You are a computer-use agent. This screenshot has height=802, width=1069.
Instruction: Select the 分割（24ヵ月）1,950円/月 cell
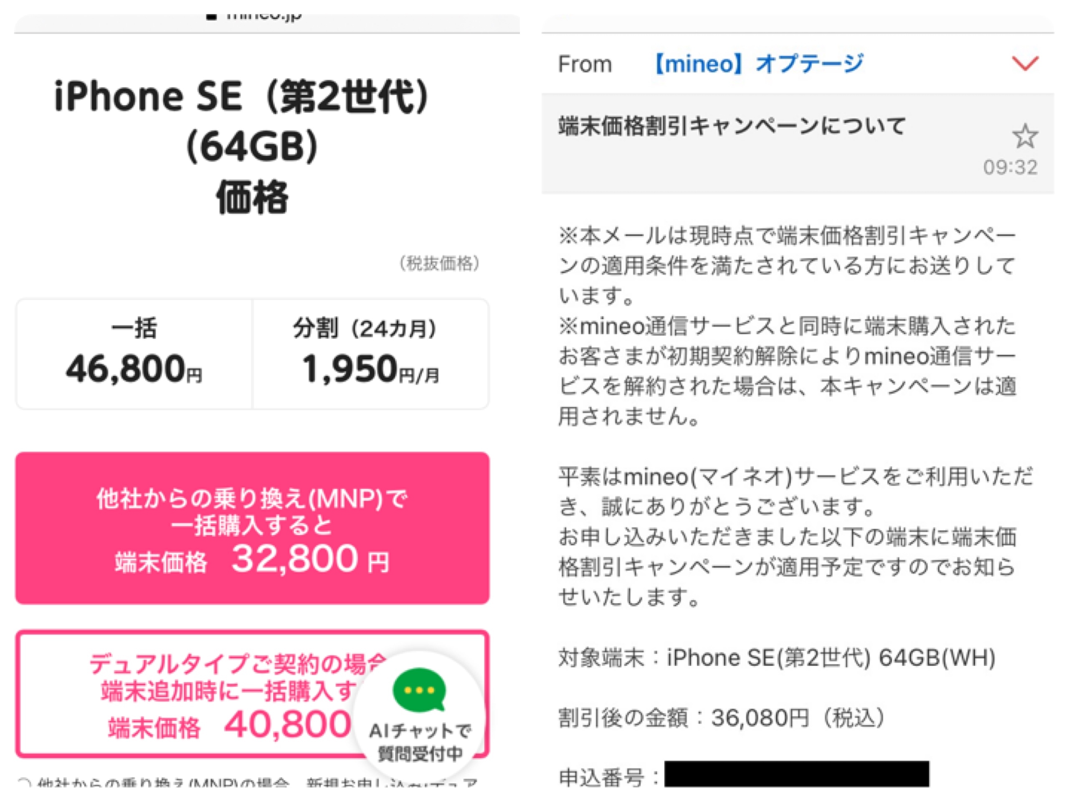pyautogui.click(x=370, y=354)
